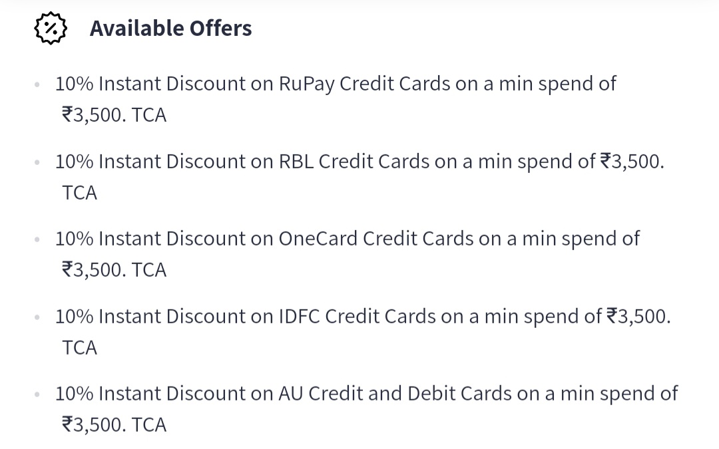The width and height of the screenshot is (719, 449).
Task: Click bullet point beside RBL offer
Action: [x=37, y=162]
